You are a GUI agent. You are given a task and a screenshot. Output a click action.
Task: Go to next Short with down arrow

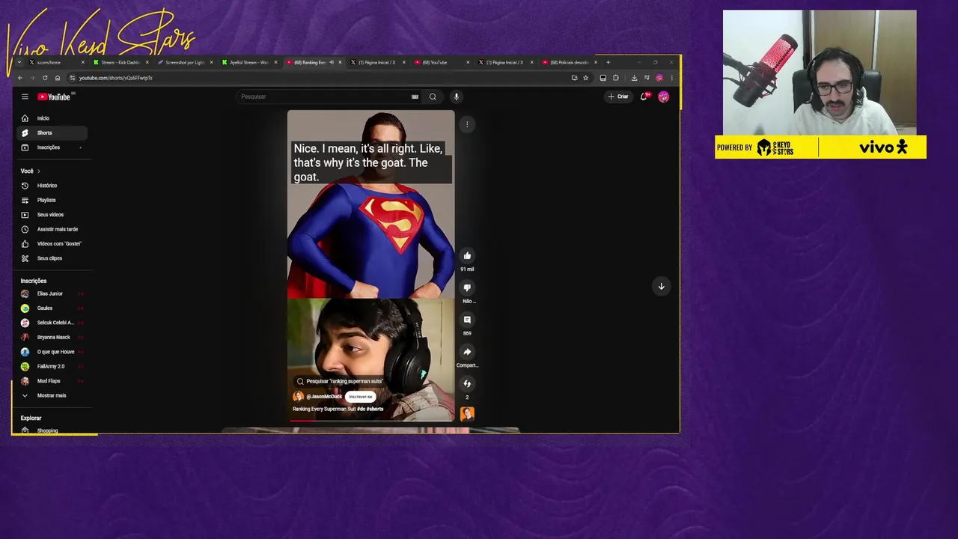661,286
